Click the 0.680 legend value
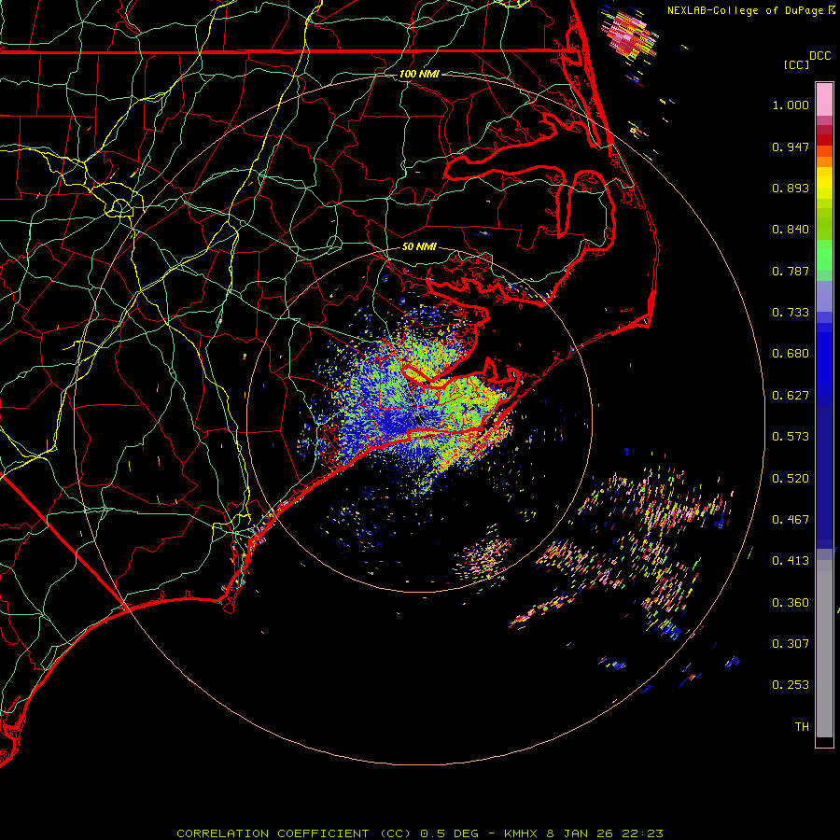 (x=791, y=354)
